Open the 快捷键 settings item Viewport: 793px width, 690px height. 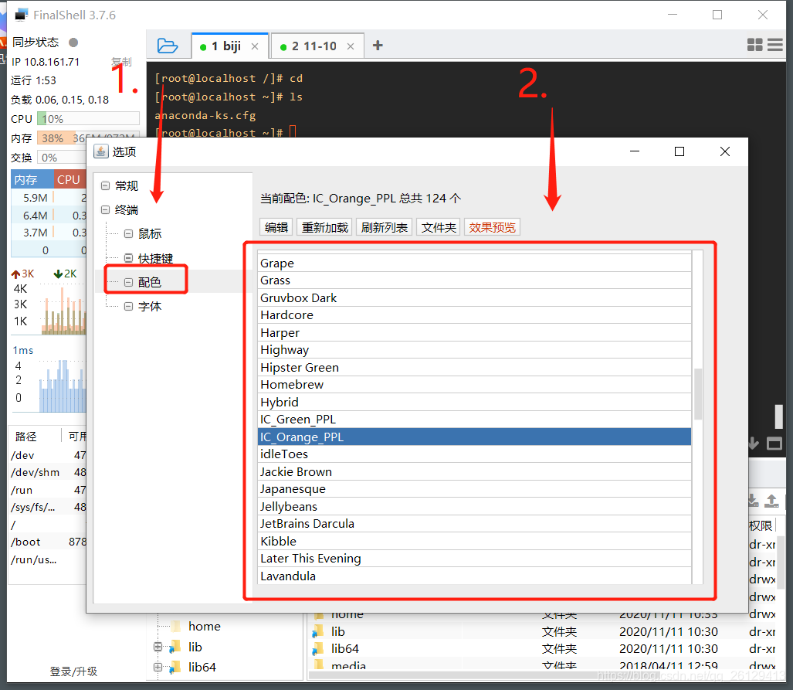coord(156,258)
